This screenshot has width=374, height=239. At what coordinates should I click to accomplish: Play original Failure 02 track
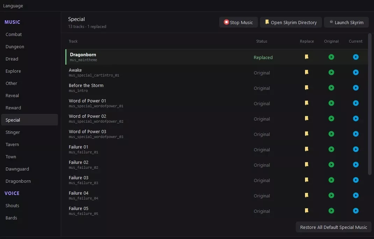[331, 165]
